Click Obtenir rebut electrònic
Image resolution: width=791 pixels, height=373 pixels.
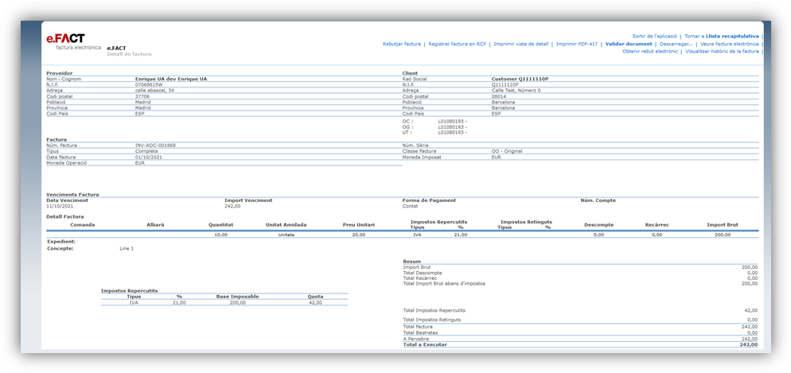(x=650, y=51)
